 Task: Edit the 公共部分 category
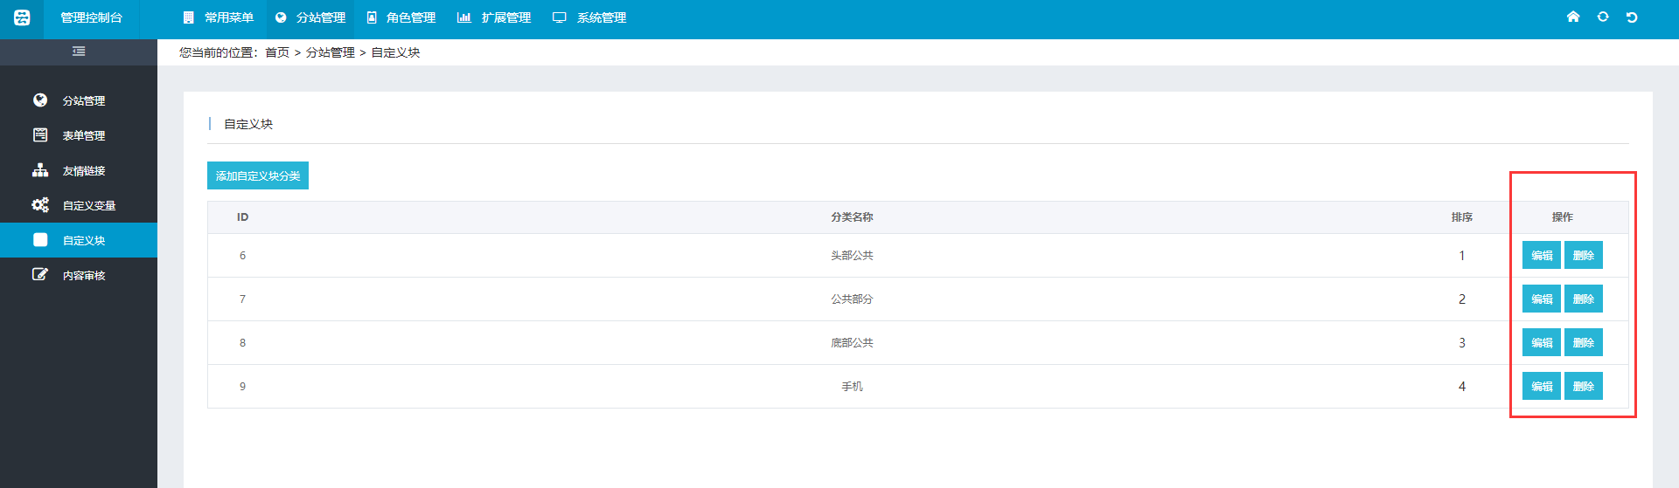point(1542,299)
